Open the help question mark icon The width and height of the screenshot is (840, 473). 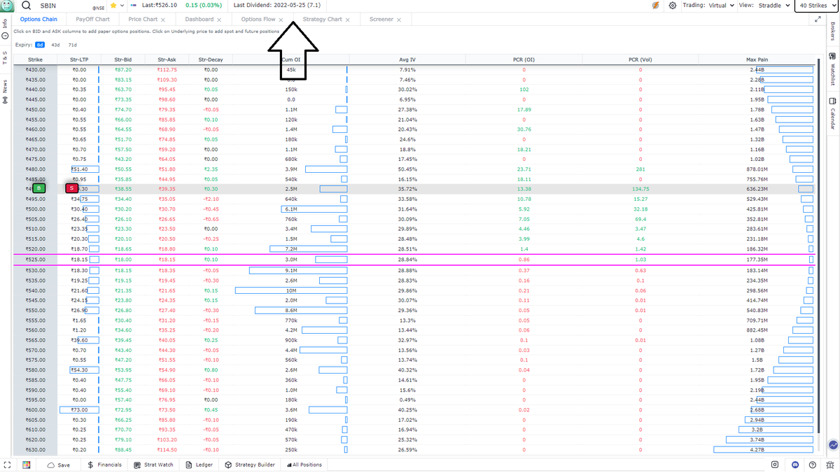[812, 465]
